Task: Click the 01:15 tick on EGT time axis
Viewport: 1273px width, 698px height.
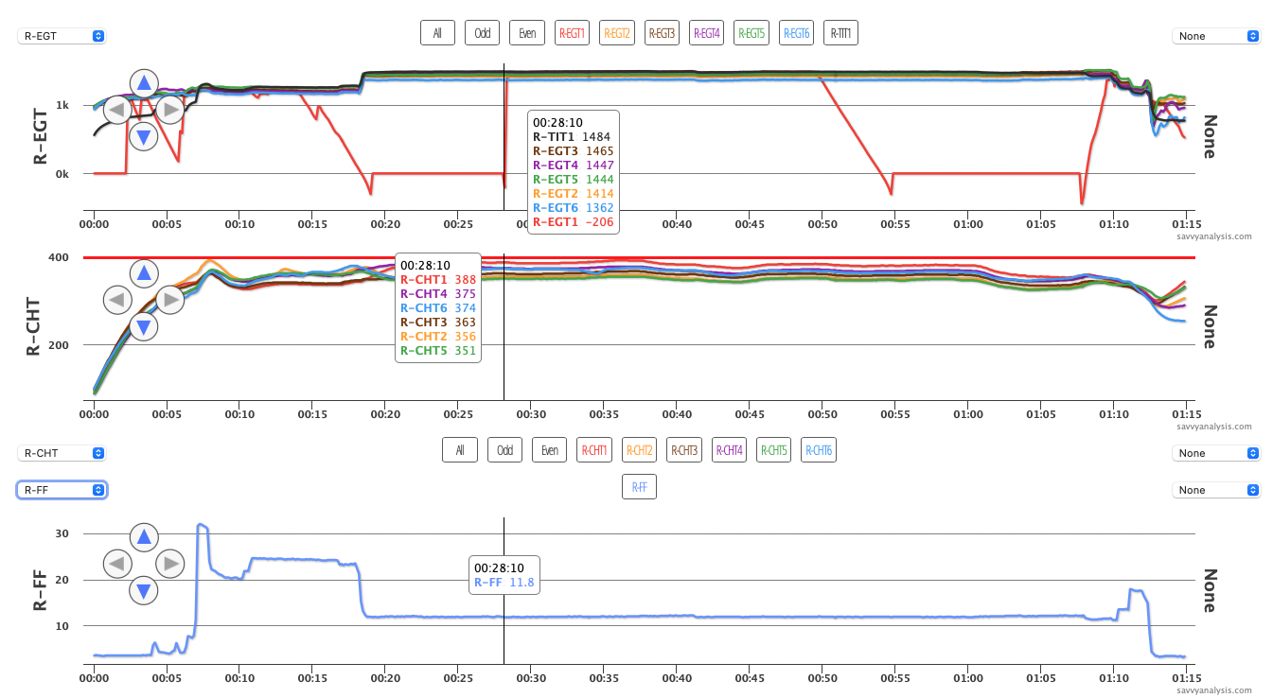Action: click(x=1186, y=224)
